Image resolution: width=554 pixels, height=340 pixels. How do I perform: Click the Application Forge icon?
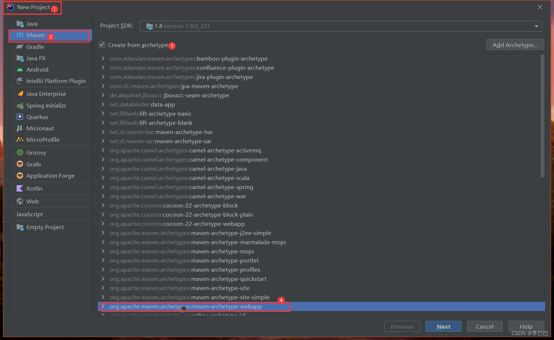[20, 176]
